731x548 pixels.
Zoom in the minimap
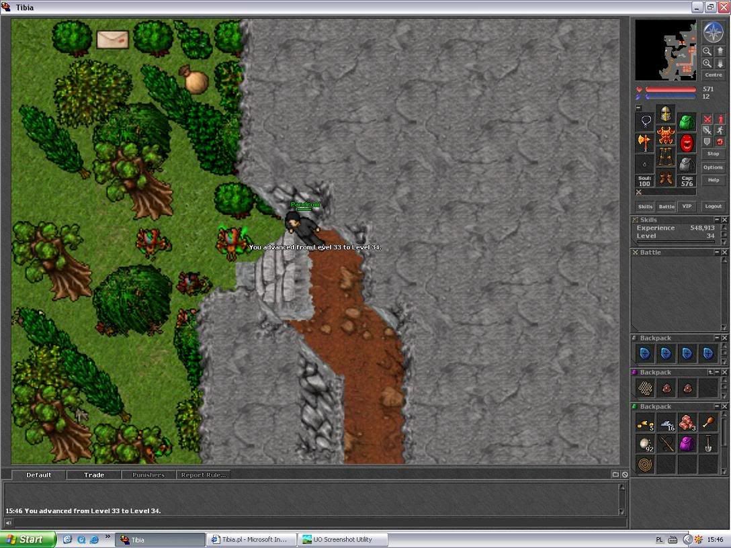point(707,63)
